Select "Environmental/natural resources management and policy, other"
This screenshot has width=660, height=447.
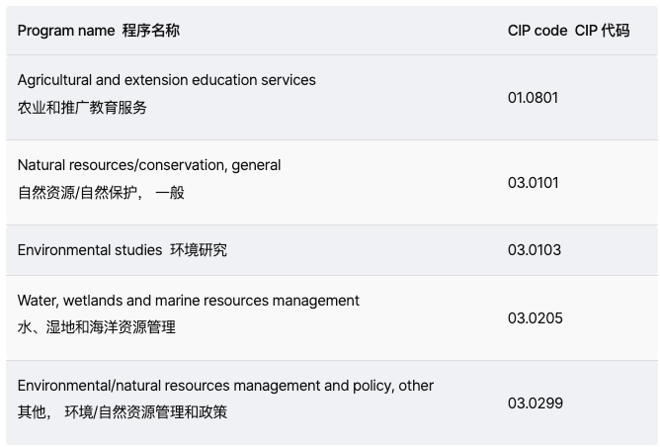pyautogui.click(x=225, y=385)
